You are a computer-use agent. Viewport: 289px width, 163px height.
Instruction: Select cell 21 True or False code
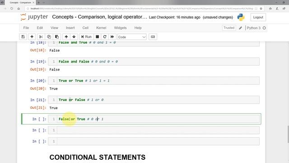(154, 100)
